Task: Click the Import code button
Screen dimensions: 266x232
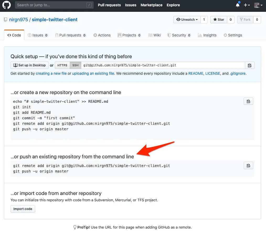Action: pos(23,209)
